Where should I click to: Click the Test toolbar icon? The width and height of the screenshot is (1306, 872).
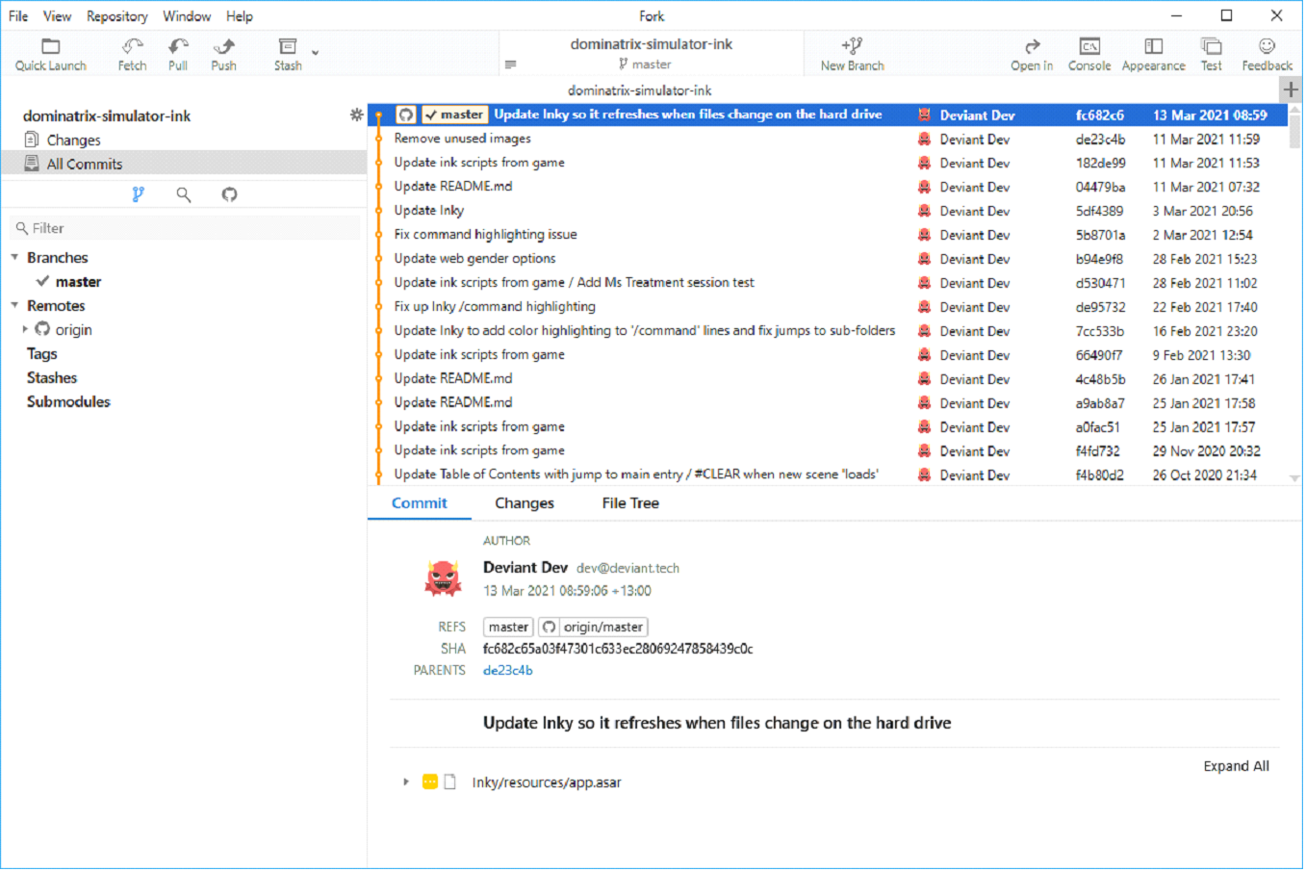1211,55
